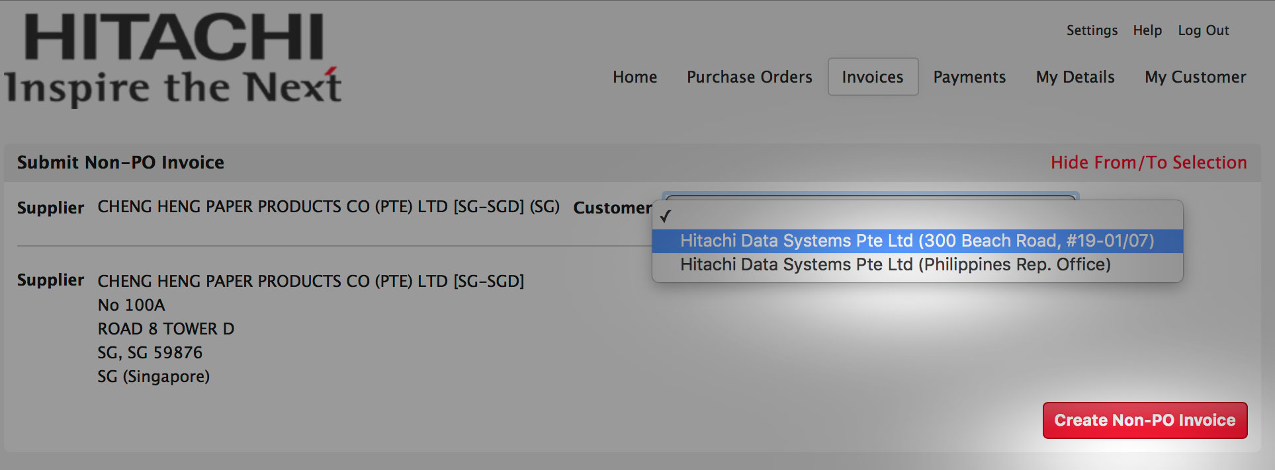
Task: Open the Purchase Orders tab
Action: (x=749, y=77)
